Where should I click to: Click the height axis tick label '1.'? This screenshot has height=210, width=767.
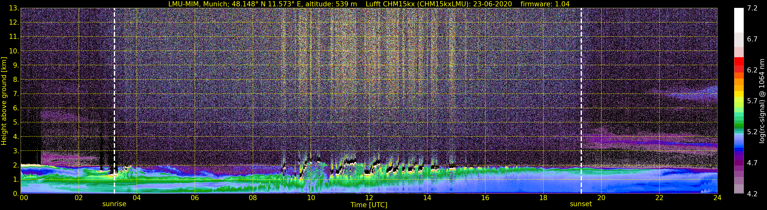(16, 180)
